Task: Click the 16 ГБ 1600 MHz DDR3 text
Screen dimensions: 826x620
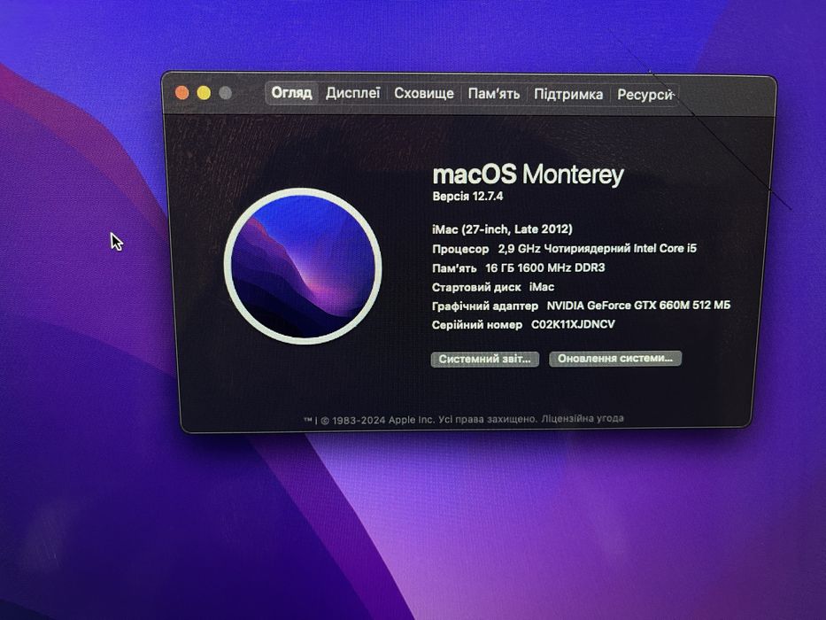Action: click(x=544, y=268)
